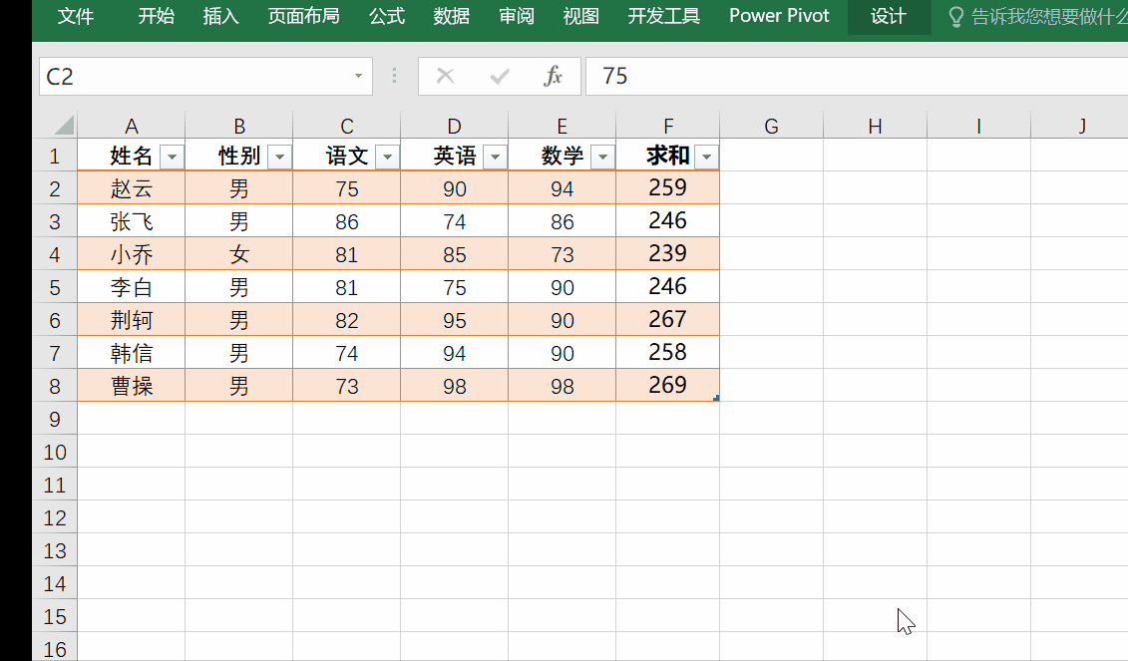This screenshot has height=661, width=1128.
Task: Open the Name Box dropdown arrow
Action: click(358, 76)
